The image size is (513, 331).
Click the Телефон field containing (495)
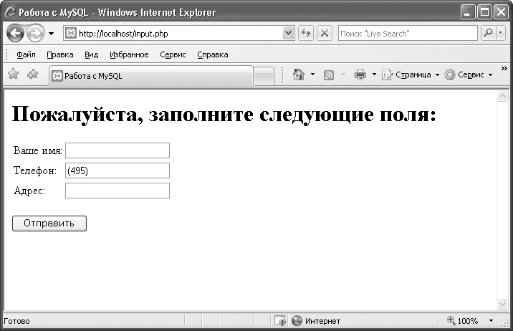click(x=118, y=171)
